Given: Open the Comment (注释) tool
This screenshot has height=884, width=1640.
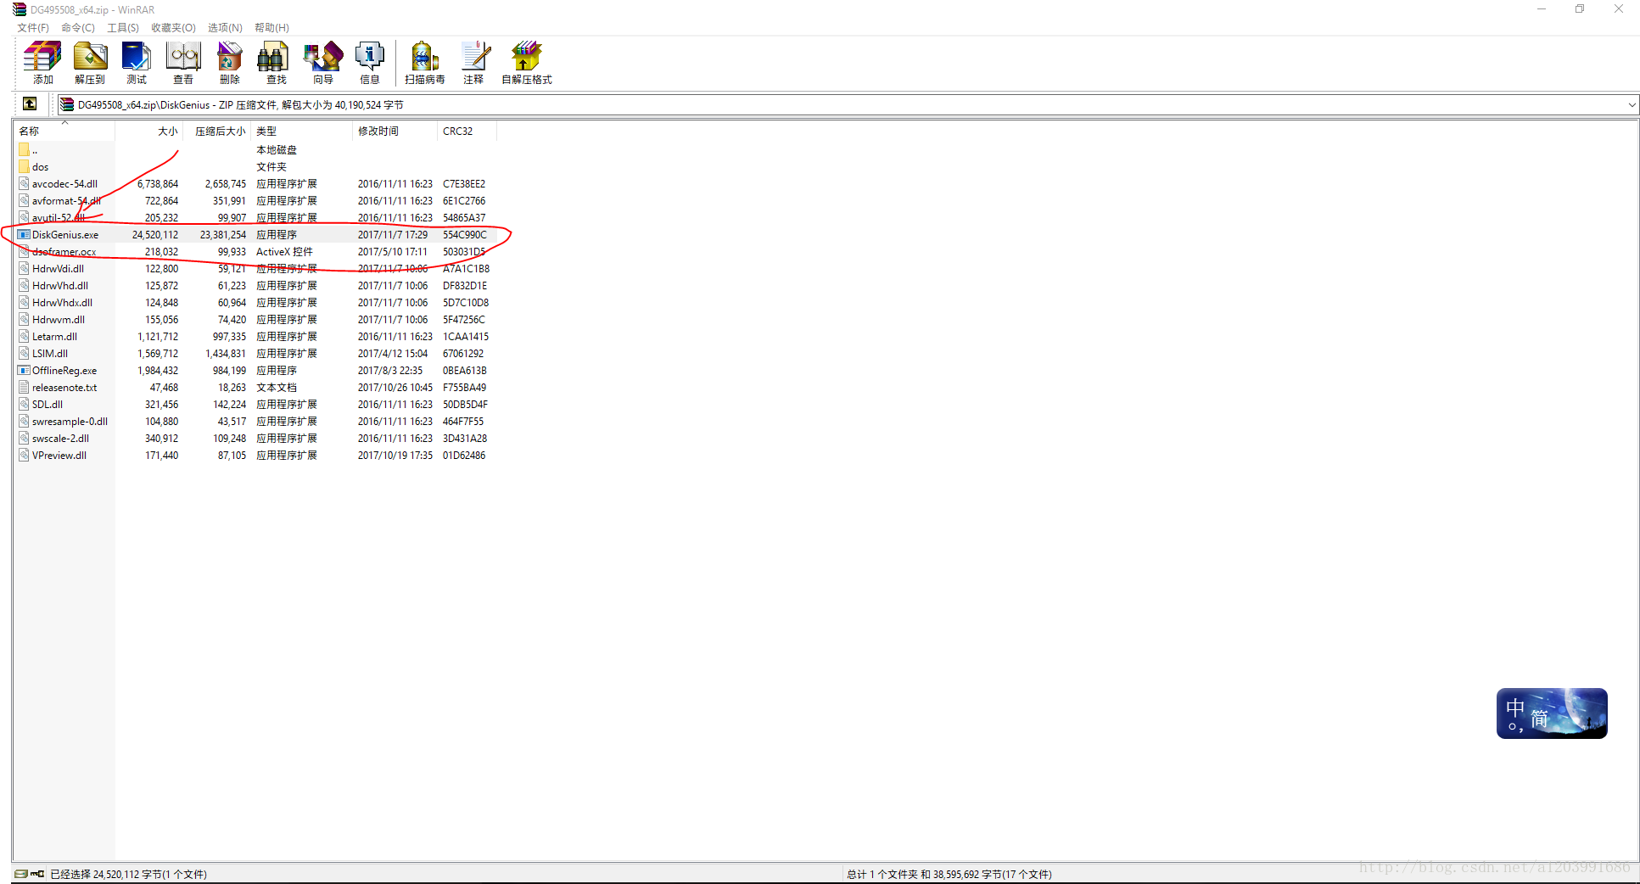Looking at the screenshot, I should pyautogui.click(x=473, y=63).
